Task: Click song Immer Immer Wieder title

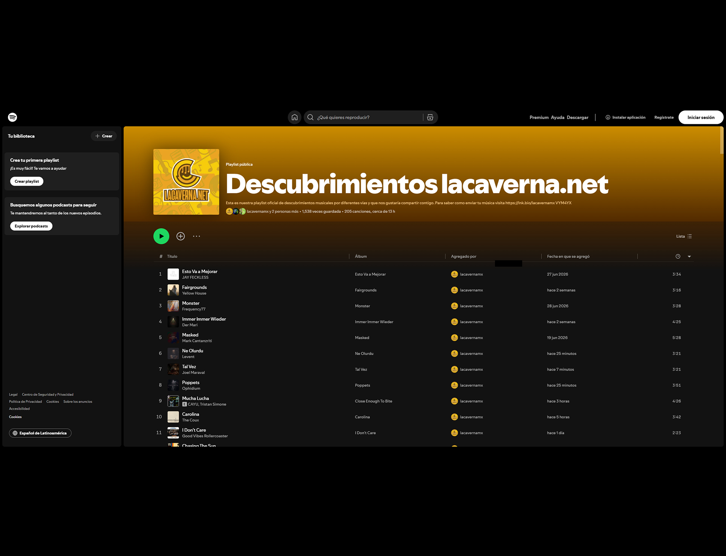Action: 204,319
